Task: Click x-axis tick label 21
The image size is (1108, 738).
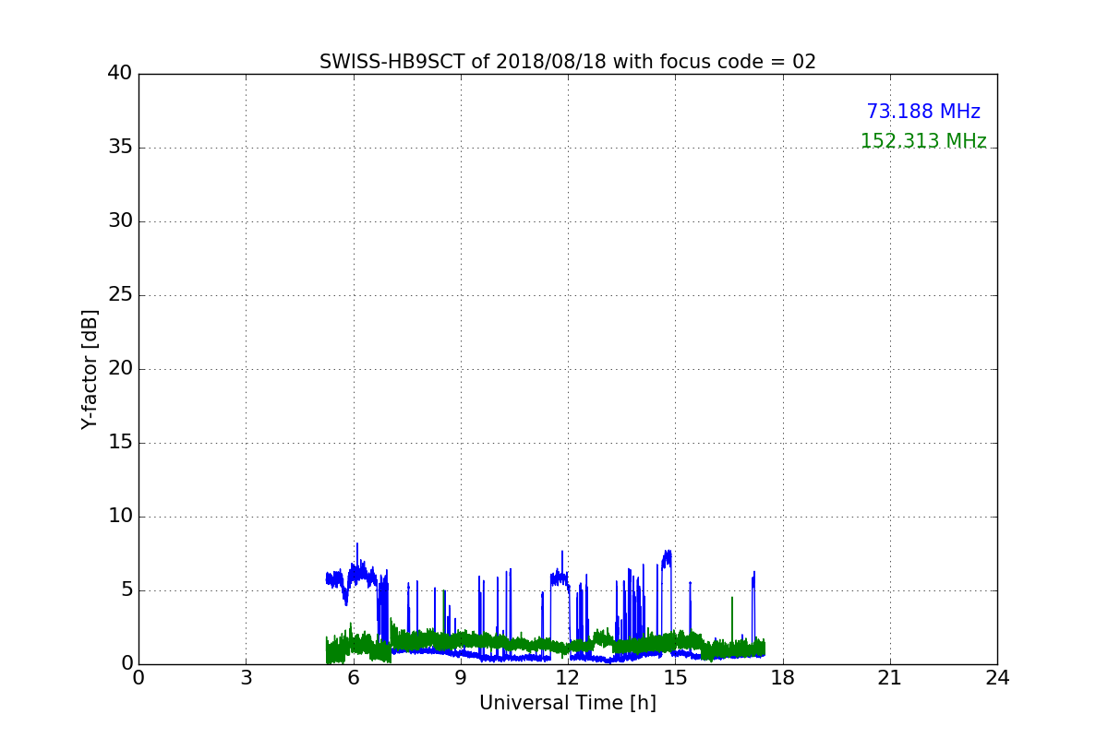Action: pyautogui.click(x=890, y=678)
